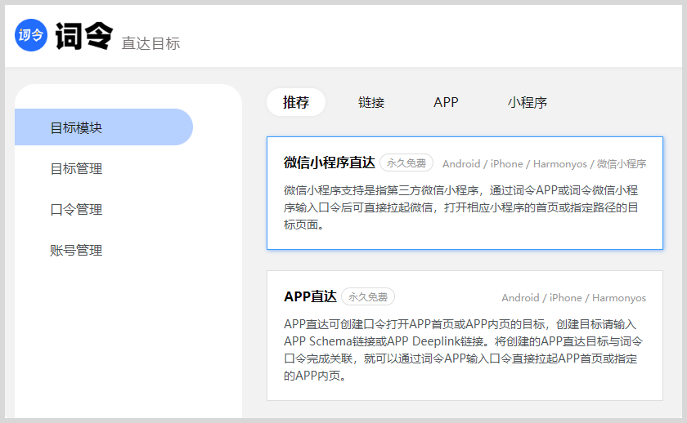Switch to the 链接 tab
The width and height of the screenshot is (687, 423).
pyautogui.click(x=371, y=102)
